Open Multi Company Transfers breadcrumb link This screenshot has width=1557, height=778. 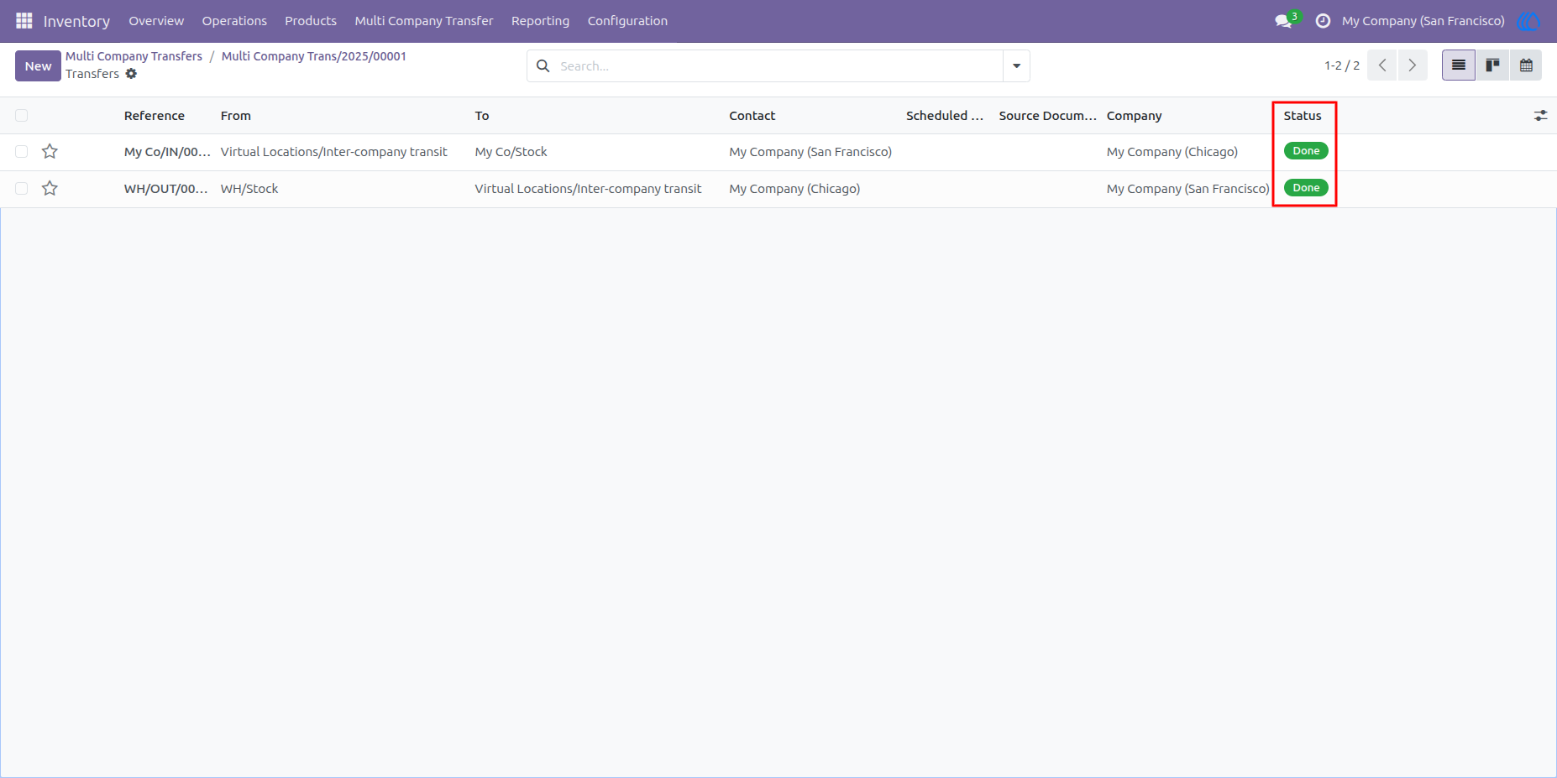(x=134, y=56)
